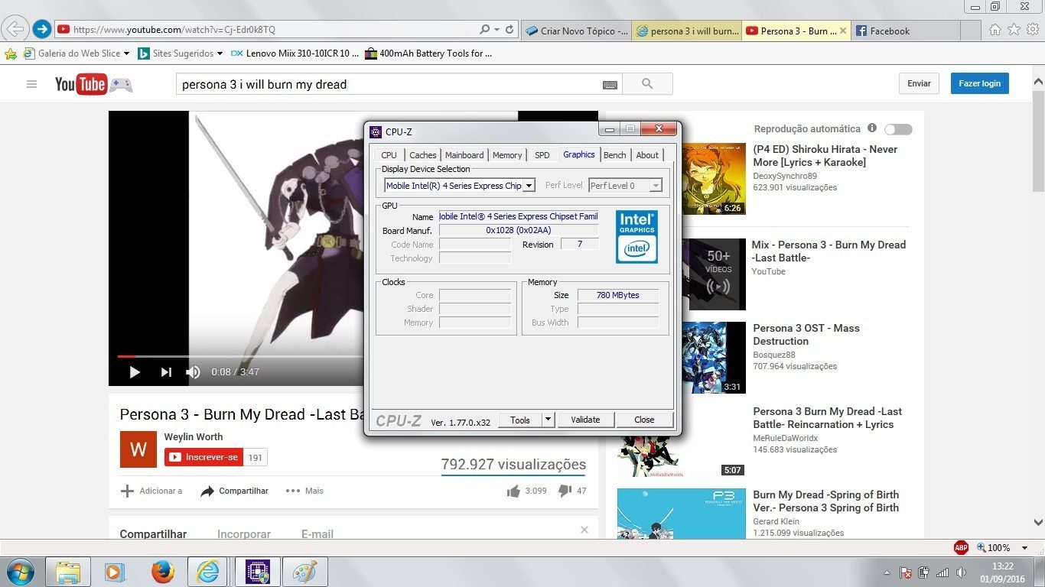Screen dimensions: 1045x587
Task: Go back with the browser back arrow
Action: pos(15,30)
